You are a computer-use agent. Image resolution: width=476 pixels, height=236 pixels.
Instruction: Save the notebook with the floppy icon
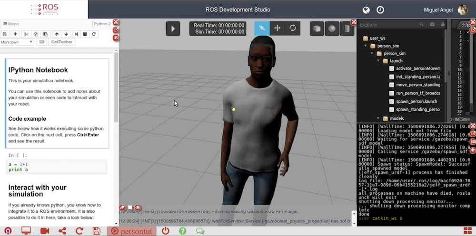tap(5, 34)
